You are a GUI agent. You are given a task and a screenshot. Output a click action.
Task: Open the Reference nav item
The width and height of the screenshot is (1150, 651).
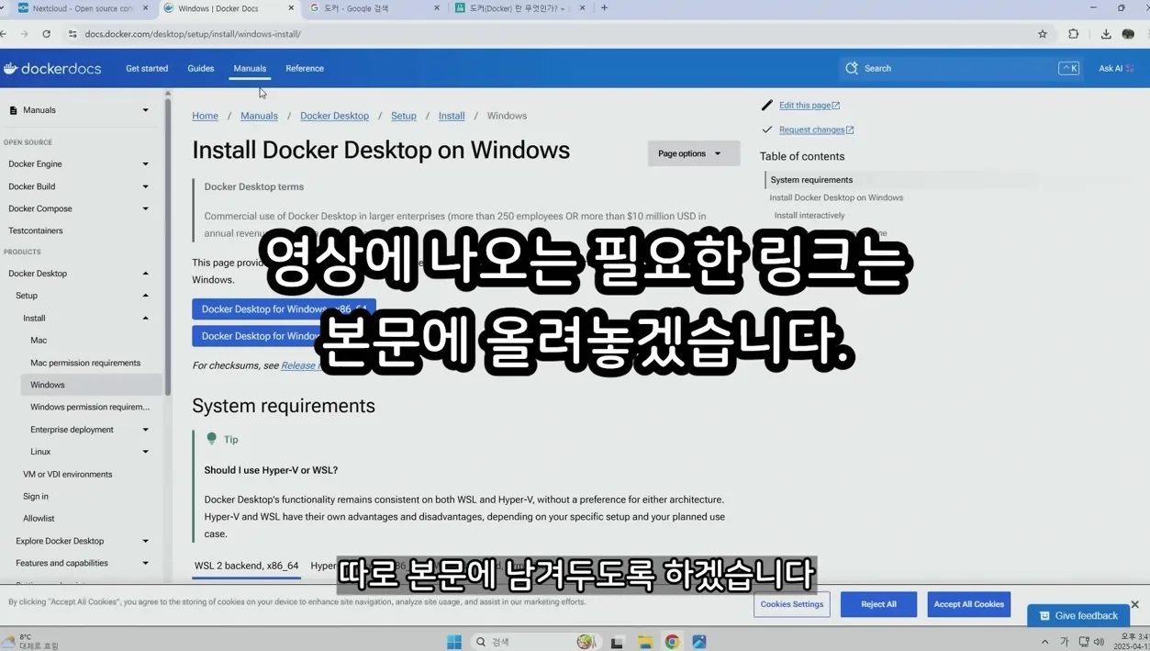pos(305,68)
